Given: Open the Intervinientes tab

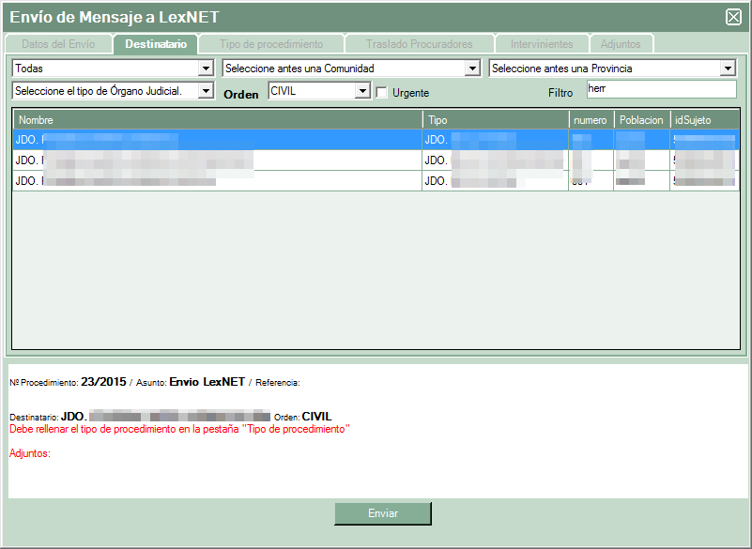Looking at the screenshot, I should [542, 44].
